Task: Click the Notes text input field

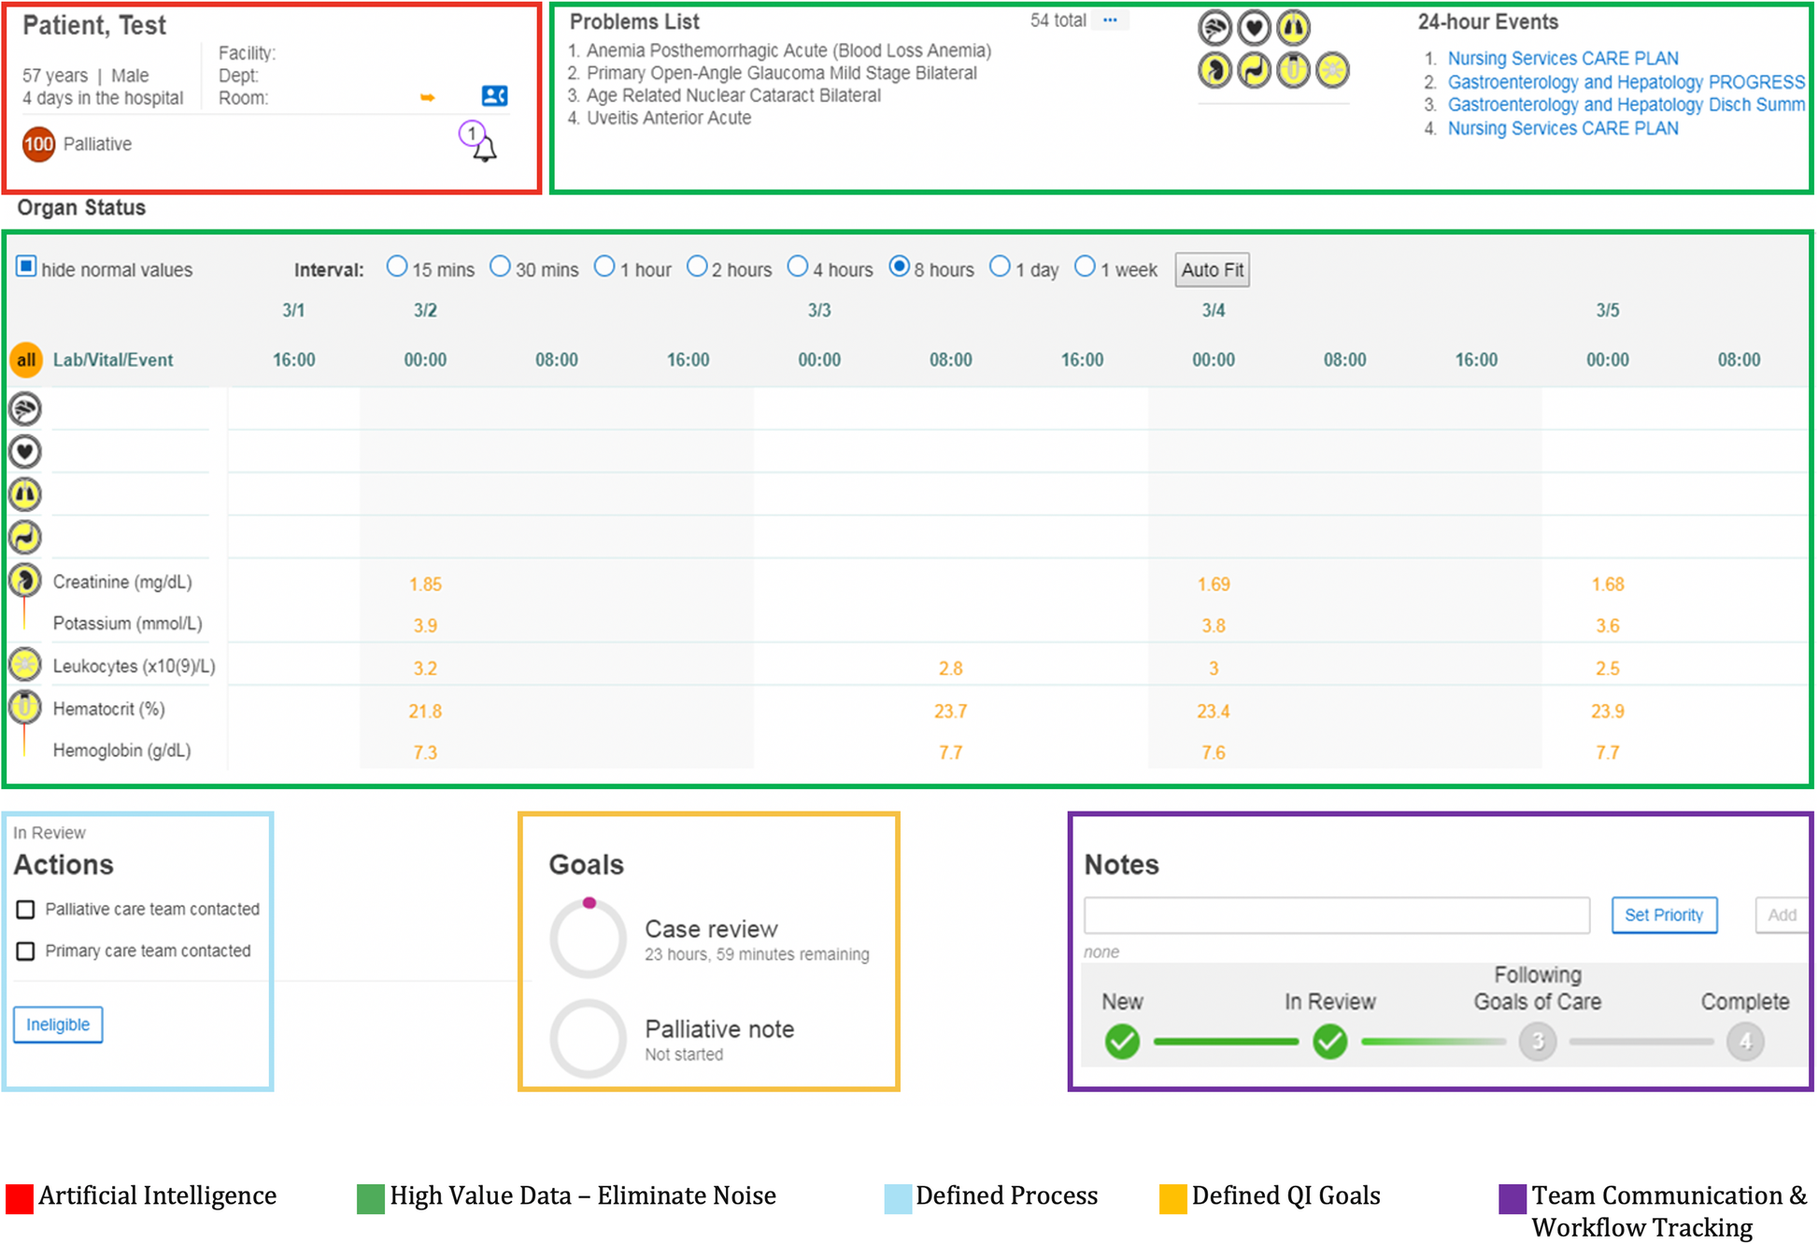Action: [x=1336, y=915]
